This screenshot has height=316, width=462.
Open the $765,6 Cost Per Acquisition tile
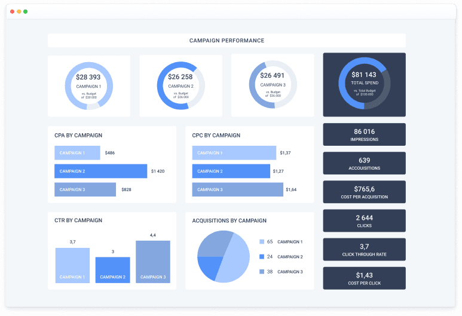click(x=364, y=192)
